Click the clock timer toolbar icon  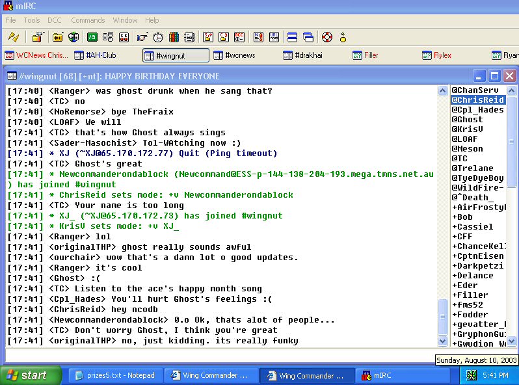pos(158,37)
